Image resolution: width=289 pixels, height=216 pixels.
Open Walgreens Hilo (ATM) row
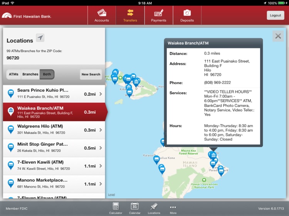(54, 130)
